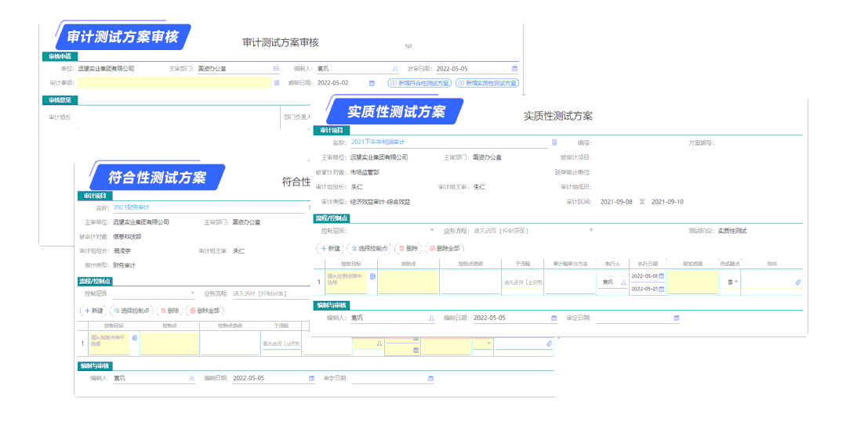Open 控制层面 dropdown in 符合性测试方案

193,293
